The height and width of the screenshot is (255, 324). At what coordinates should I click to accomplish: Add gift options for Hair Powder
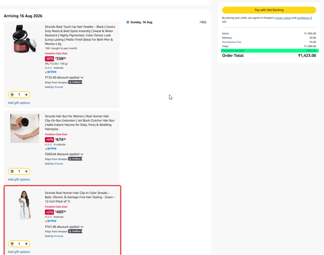19,103
